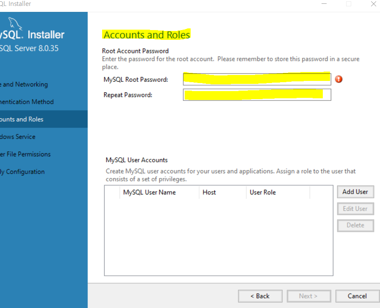Image resolution: width=380 pixels, height=308 pixels.
Task: Click the Accounts and Roles heading
Action: [147, 35]
